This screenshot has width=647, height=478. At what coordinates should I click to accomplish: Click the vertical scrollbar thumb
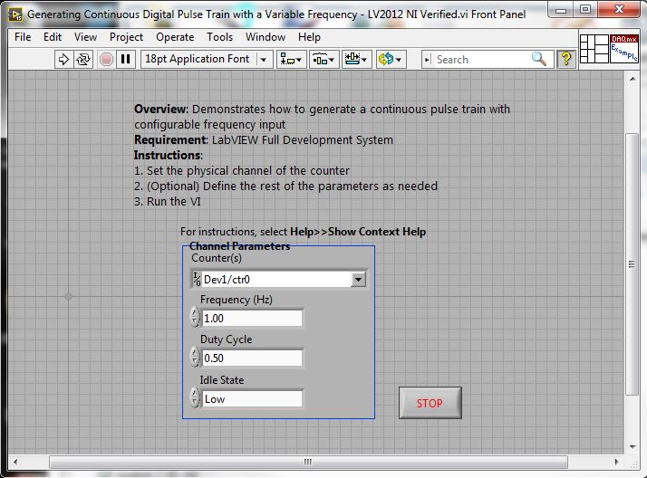pos(632,263)
